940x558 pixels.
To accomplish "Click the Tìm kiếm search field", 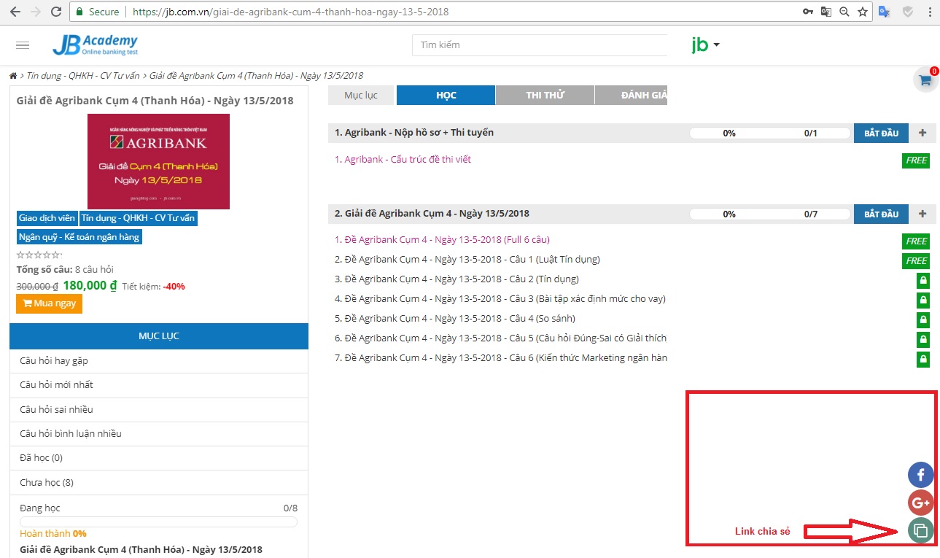I will (540, 45).
